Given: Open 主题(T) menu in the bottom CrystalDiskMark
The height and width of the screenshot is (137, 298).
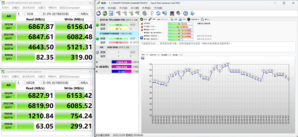Looking at the screenshot, I should pos(41,76).
